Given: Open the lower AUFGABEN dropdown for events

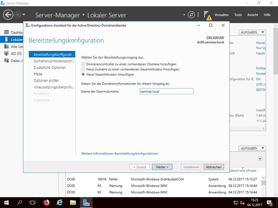Looking at the screenshot, I should pos(252,148).
